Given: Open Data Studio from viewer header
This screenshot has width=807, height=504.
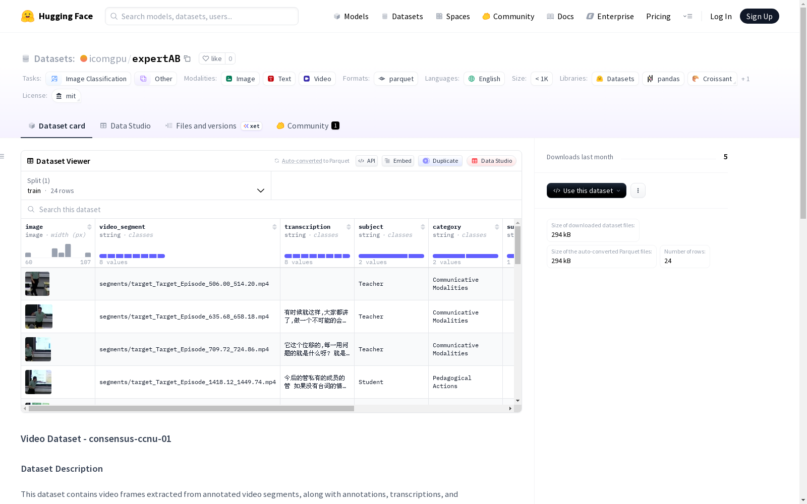Looking at the screenshot, I should point(491,161).
